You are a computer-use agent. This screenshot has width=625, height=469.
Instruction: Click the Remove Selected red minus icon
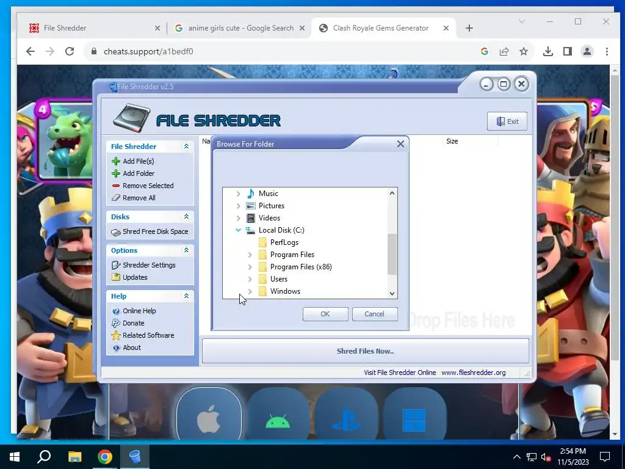point(116,186)
